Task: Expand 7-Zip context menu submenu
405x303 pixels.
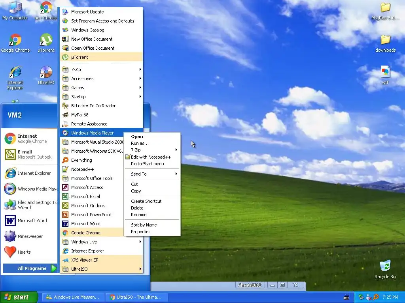Action: 152,150
